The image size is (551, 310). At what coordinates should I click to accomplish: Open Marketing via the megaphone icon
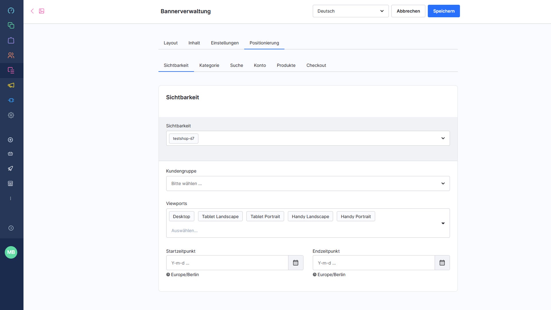[x=11, y=85]
